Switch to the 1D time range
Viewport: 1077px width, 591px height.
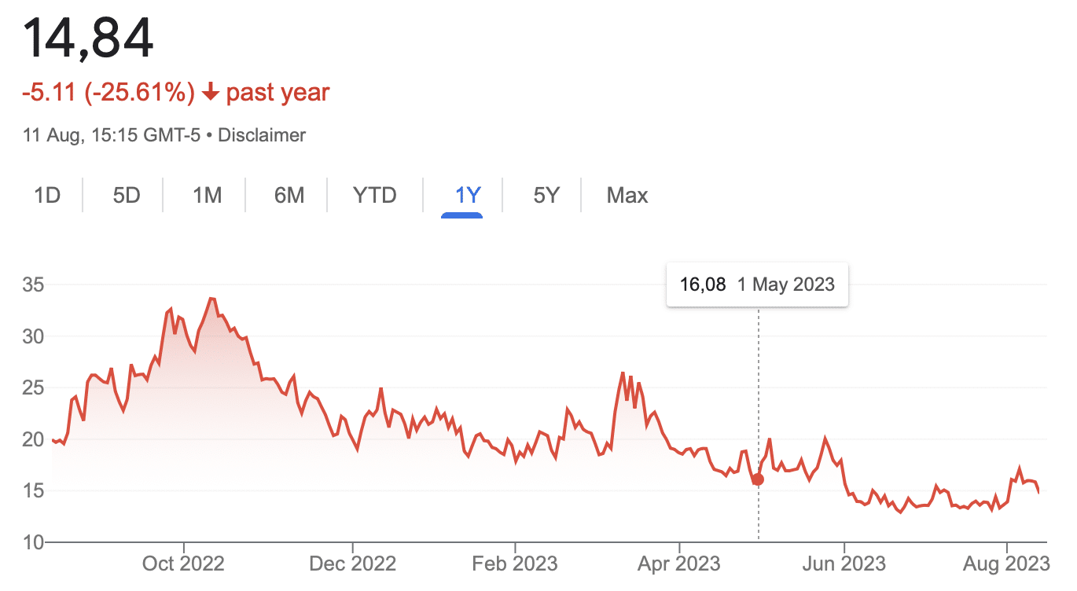(x=47, y=195)
